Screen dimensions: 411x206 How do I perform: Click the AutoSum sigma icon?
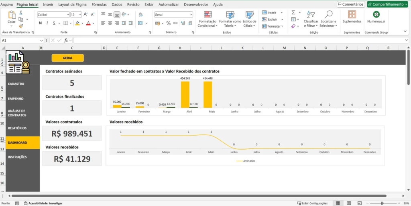point(293,12)
